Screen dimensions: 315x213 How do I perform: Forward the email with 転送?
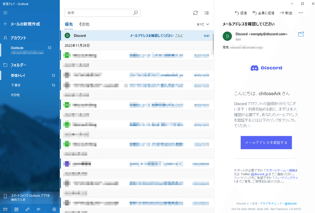tap(286, 13)
